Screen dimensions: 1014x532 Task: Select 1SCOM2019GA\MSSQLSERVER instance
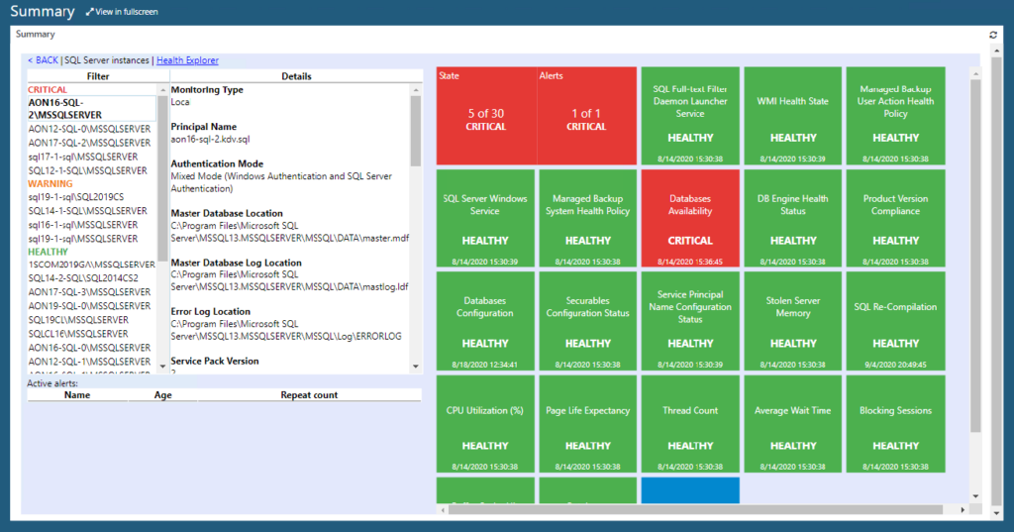click(x=91, y=265)
